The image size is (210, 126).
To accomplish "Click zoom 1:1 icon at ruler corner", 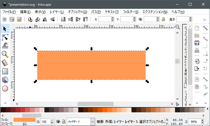I will (x=178, y=27).
